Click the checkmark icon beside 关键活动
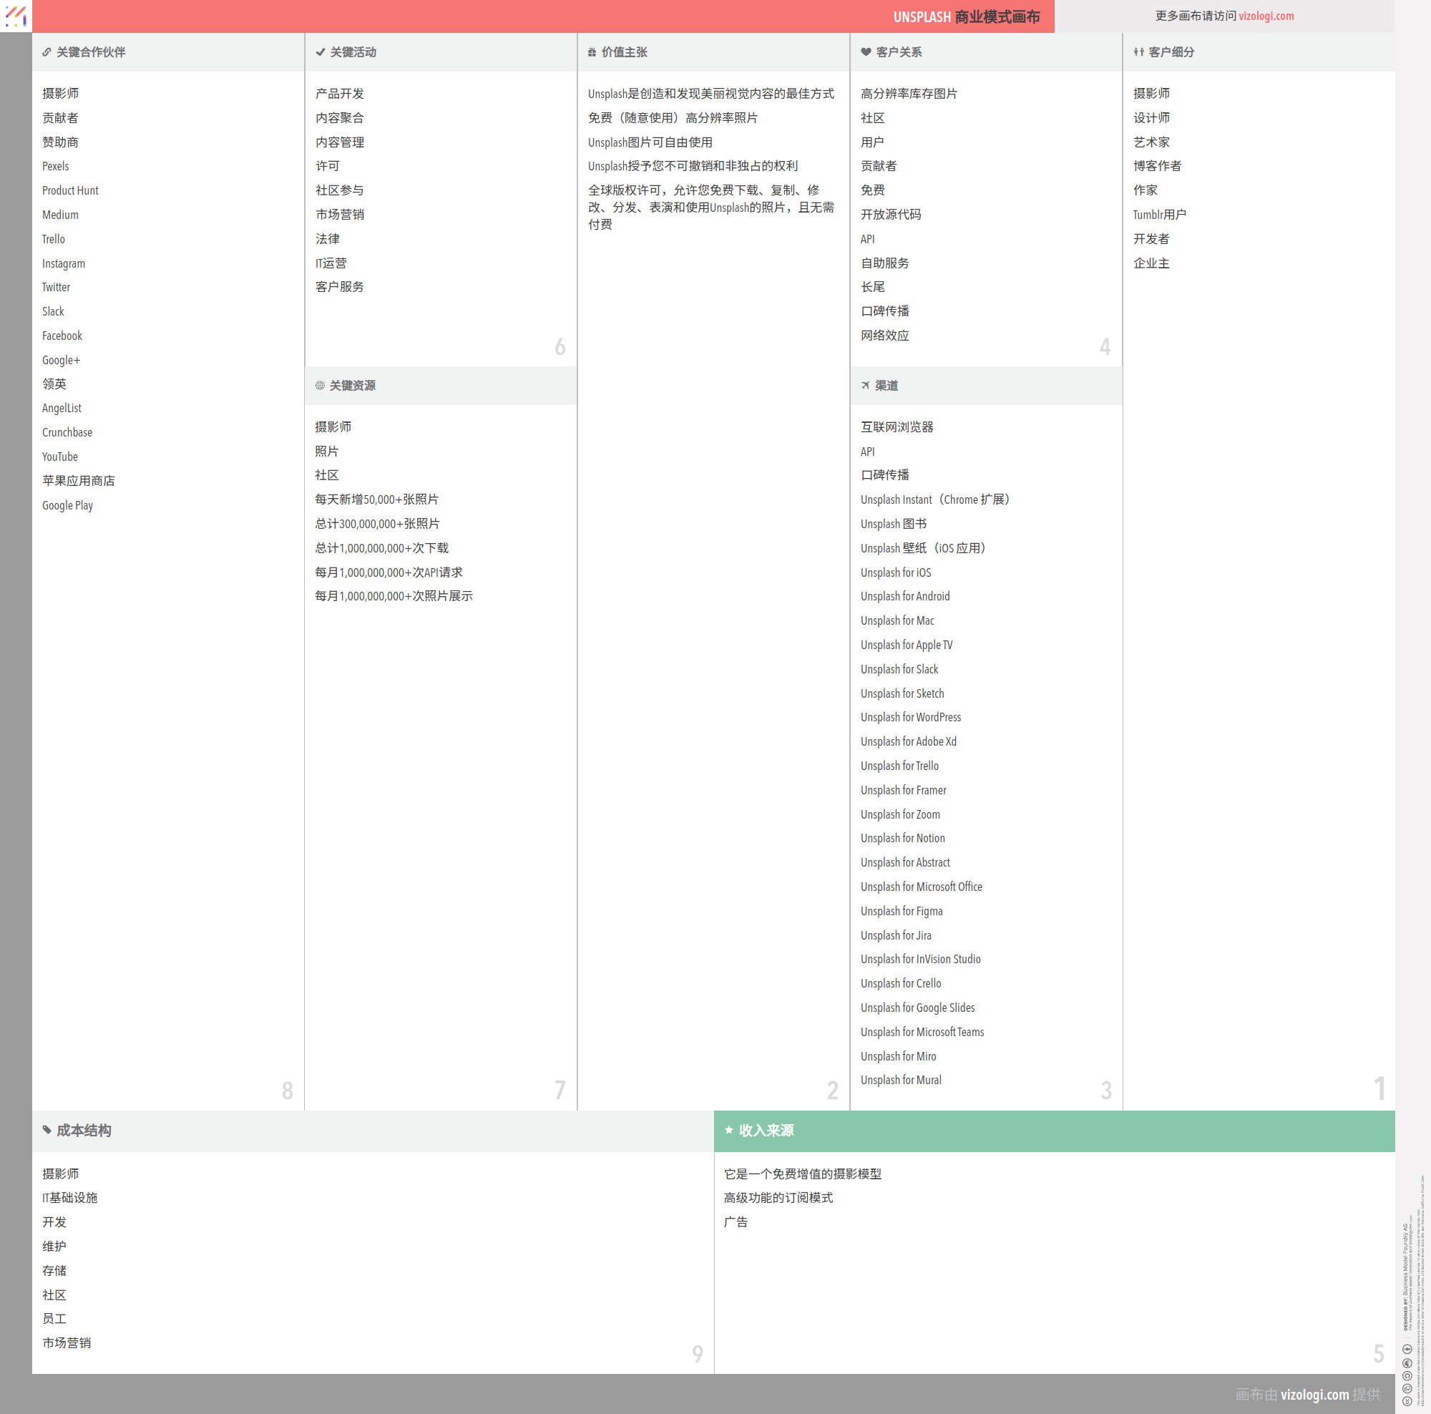Image resolution: width=1431 pixels, height=1414 pixels. click(320, 52)
